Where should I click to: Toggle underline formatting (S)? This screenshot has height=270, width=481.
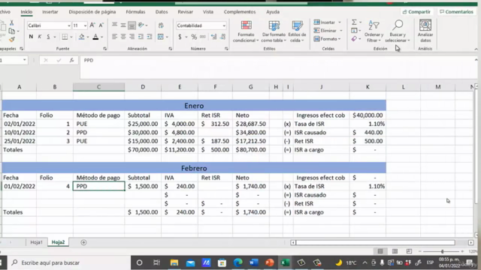point(48,37)
